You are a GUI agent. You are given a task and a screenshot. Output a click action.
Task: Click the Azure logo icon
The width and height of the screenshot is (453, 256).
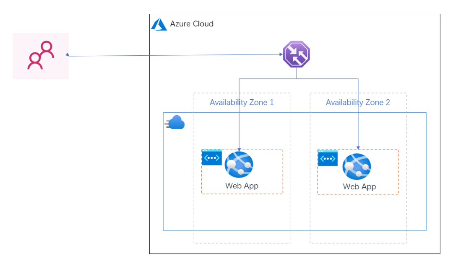tap(159, 24)
